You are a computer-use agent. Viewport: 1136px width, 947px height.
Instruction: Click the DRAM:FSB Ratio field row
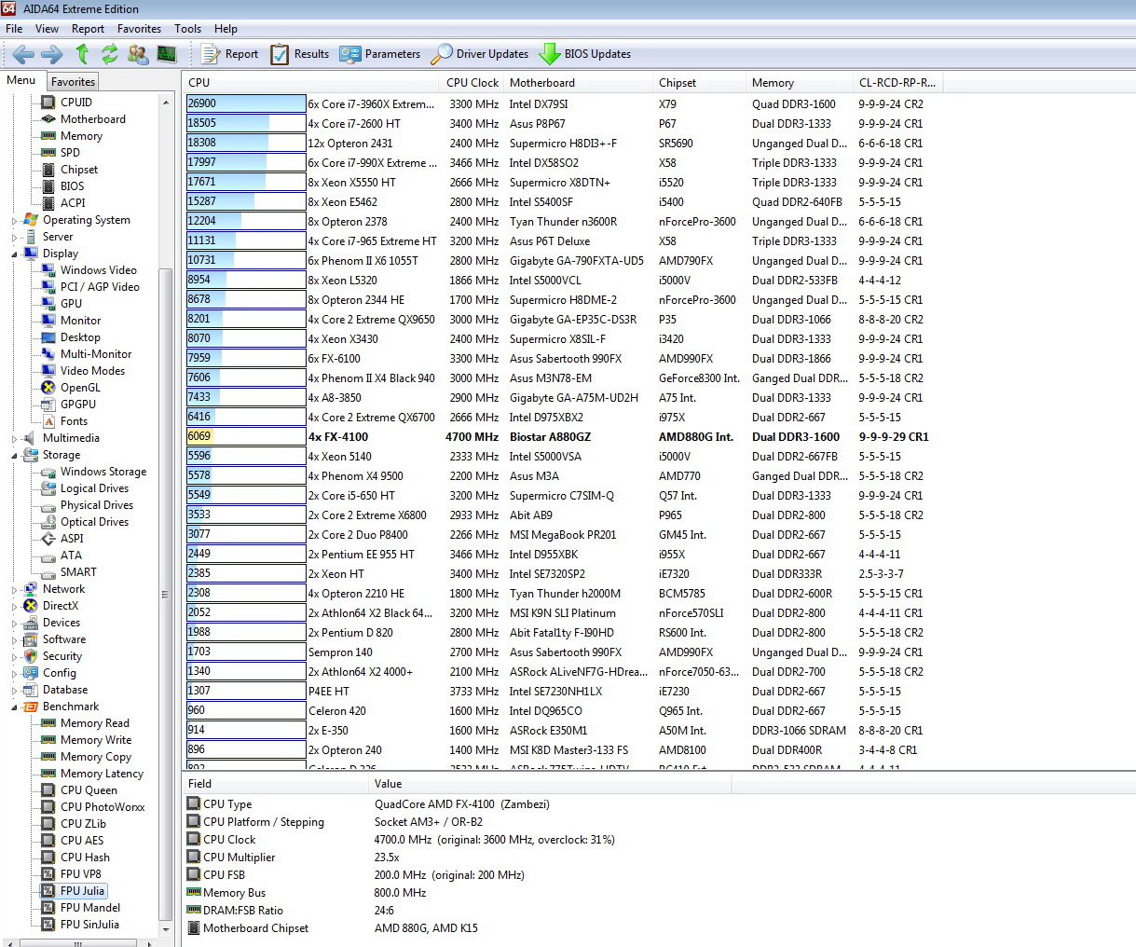(x=457, y=911)
